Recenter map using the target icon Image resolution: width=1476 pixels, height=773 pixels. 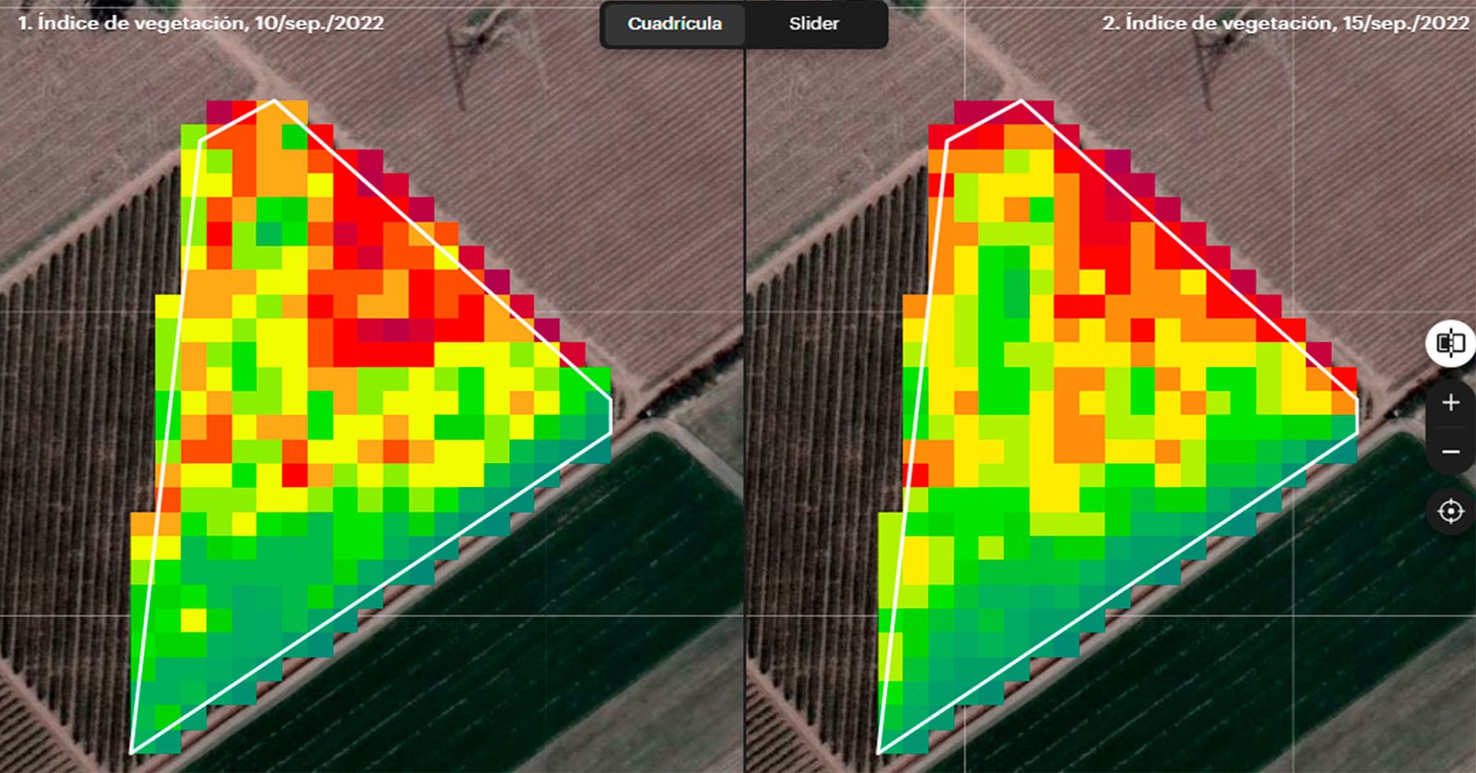click(1450, 510)
